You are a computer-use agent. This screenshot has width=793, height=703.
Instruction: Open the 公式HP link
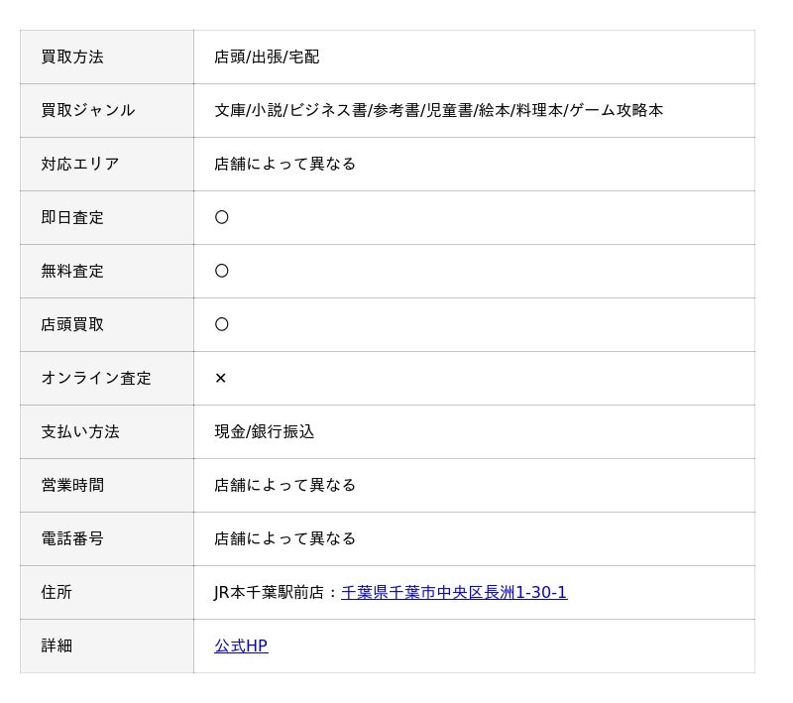241,645
